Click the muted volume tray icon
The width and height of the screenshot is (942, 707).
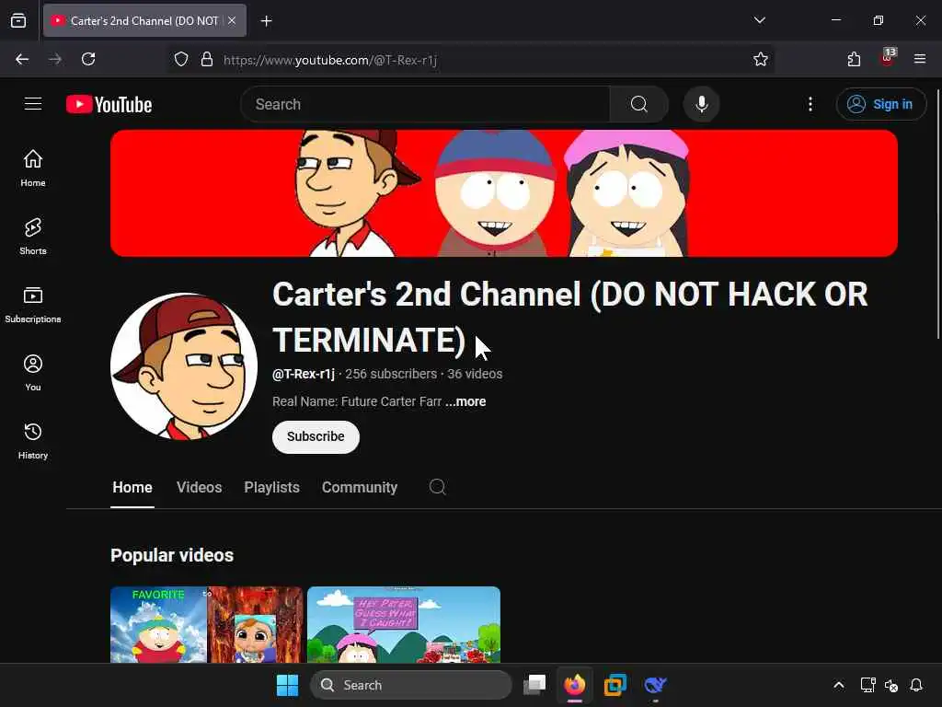(891, 685)
